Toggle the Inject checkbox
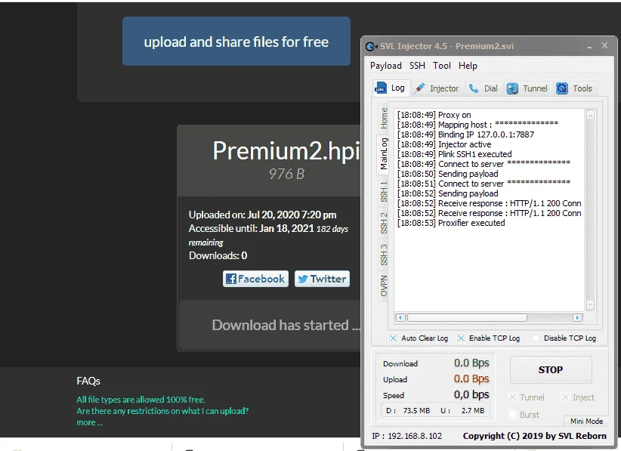Viewport: 621px width, 451px height. coord(565,397)
